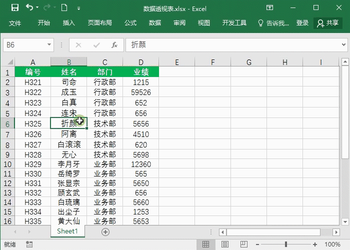The width and height of the screenshot is (350, 250).
Task: Select cell containing 司命
Action: [69, 82]
